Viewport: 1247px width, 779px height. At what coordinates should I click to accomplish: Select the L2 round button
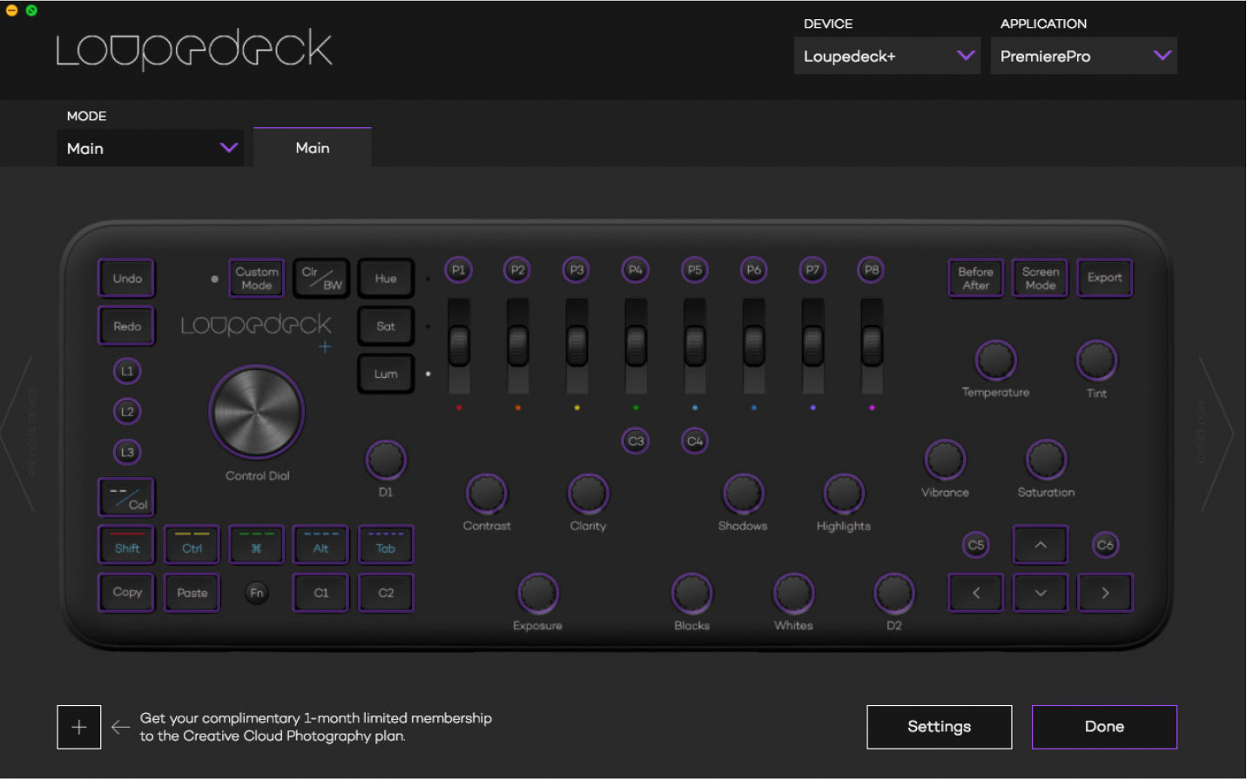coord(127,412)
